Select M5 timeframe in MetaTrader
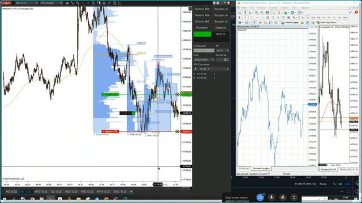 (308, 17)
